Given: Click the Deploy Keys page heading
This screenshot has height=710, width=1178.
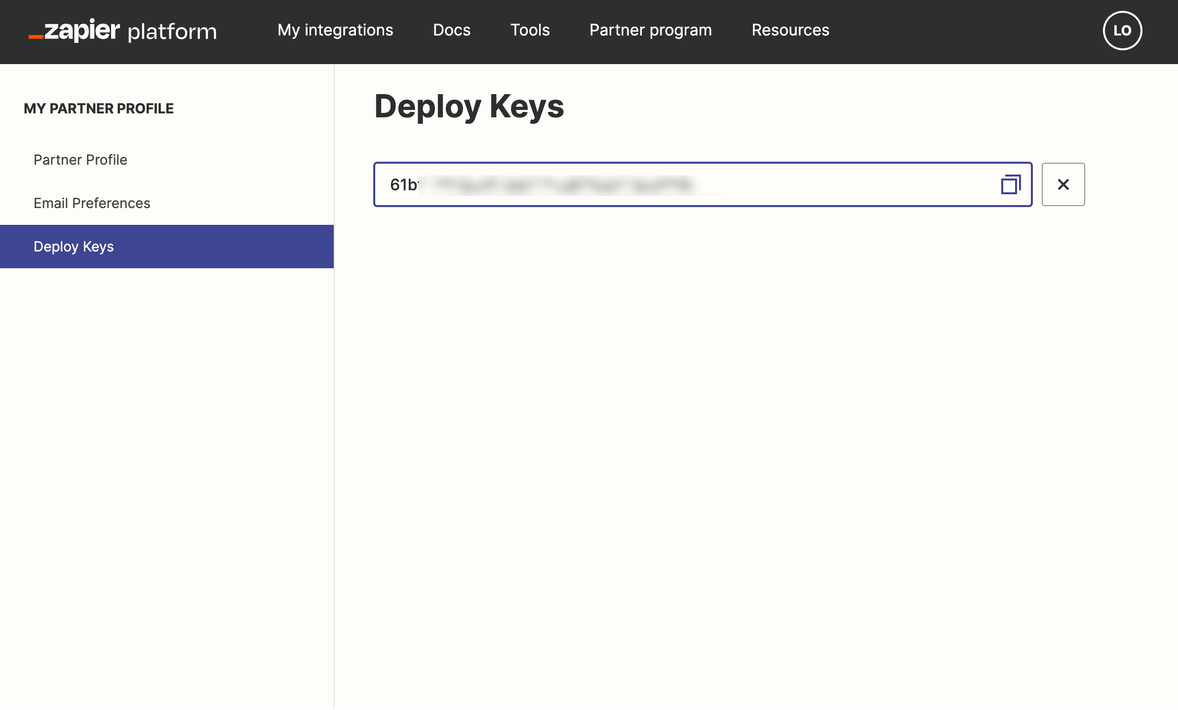Looking at the screenshot, I should coord(469,106).
